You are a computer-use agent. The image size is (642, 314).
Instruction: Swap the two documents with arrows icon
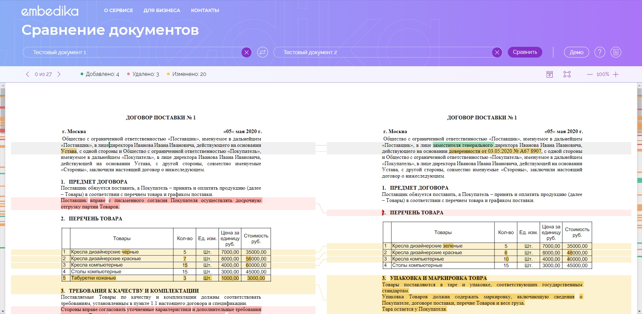pos(263,52)
